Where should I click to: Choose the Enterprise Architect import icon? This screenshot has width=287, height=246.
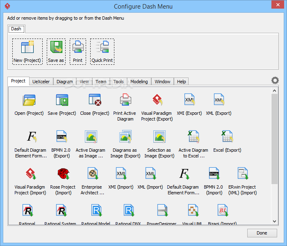point(93,173)
